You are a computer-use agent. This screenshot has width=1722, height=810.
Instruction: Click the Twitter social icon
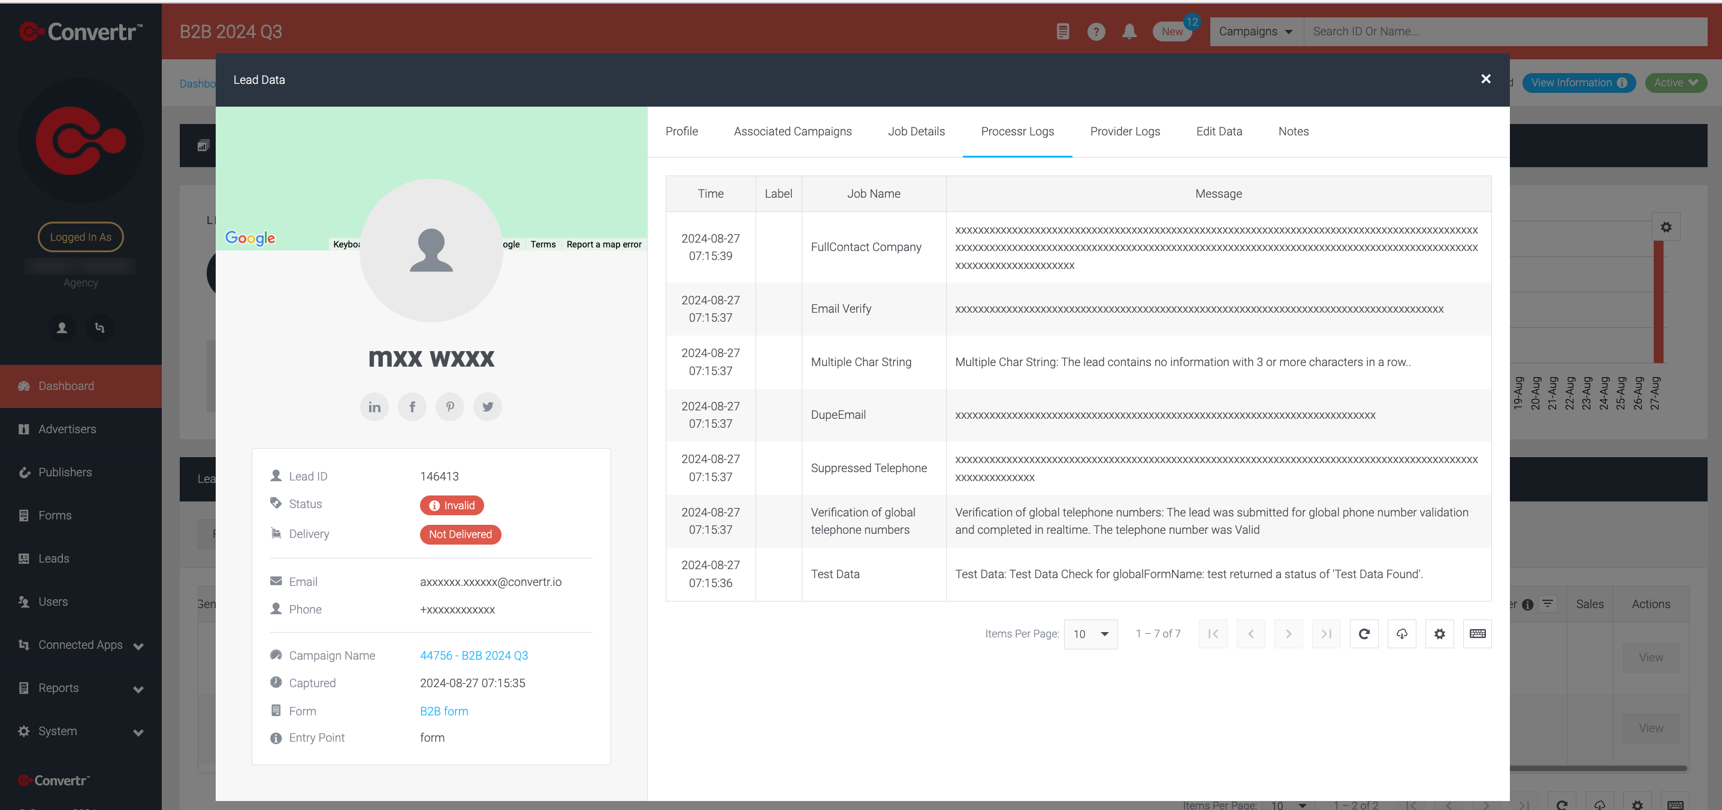488,406
